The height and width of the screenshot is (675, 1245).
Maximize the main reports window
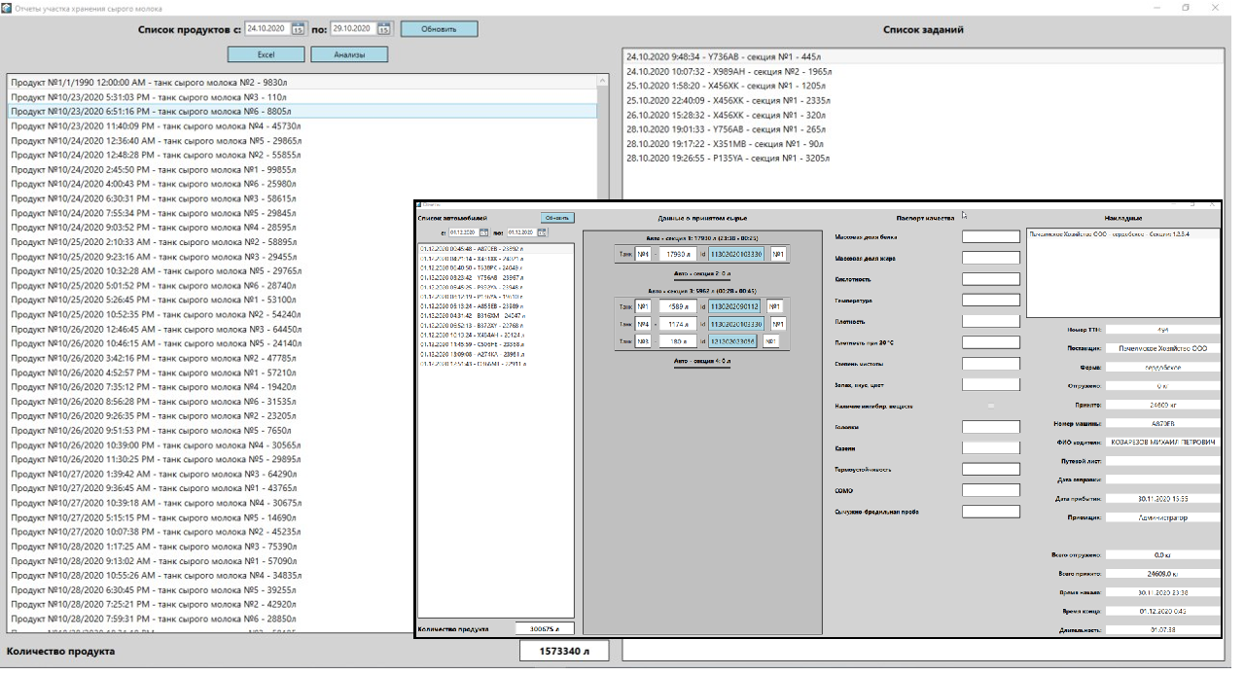pos(1186,7)
